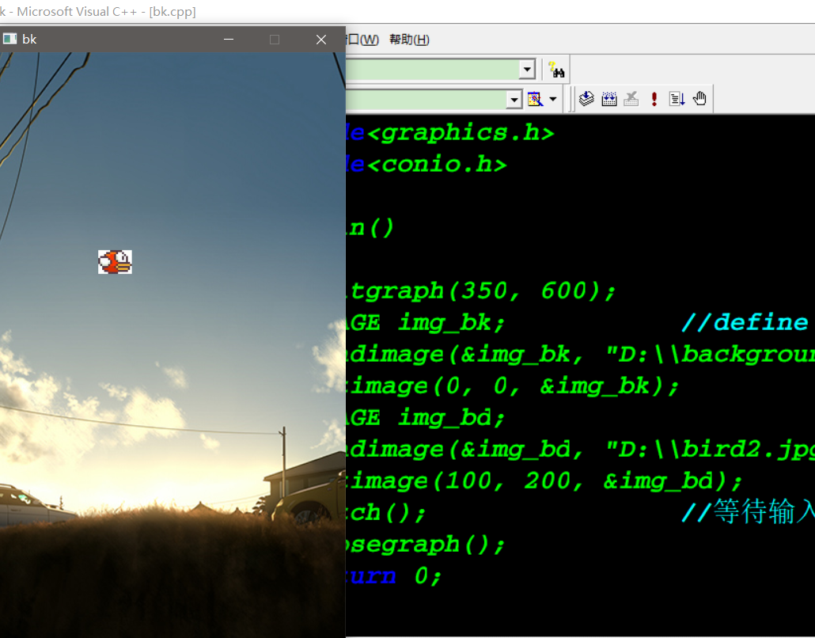The height and width of the screenshot is (638, 815).
Task: Open the 窗口(W) menu
Action: point(365,40)
